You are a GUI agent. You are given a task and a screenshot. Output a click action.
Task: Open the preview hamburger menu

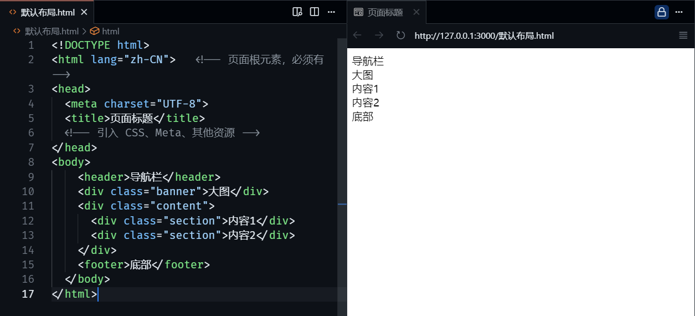tap(683, 35)
